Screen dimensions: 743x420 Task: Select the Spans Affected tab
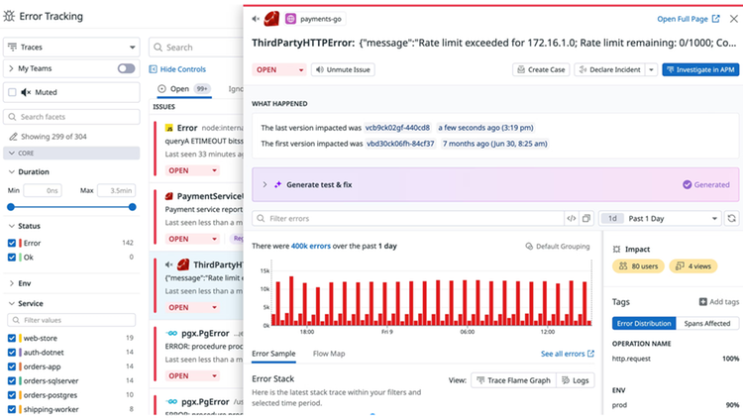pyautogui.click(x=707, y=323)
